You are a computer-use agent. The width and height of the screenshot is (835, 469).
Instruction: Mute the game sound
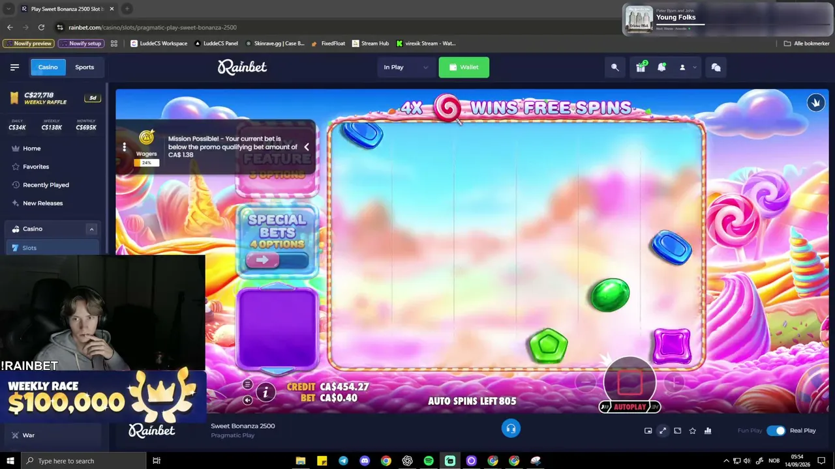[247, 400]
